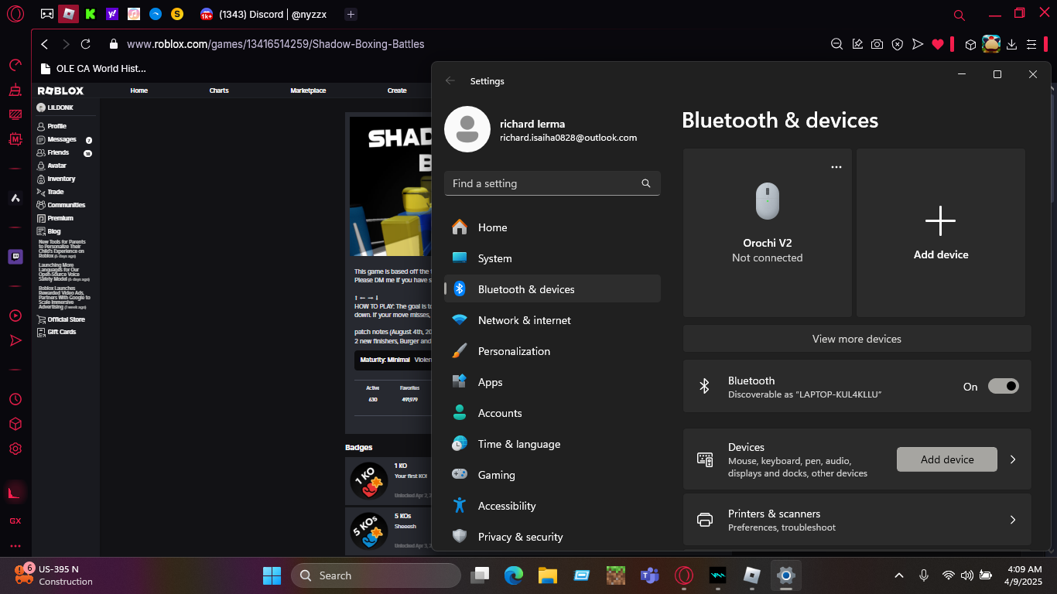
Task: Click the zoom out magnifier in address bar
Action: (x=836, y=44)
